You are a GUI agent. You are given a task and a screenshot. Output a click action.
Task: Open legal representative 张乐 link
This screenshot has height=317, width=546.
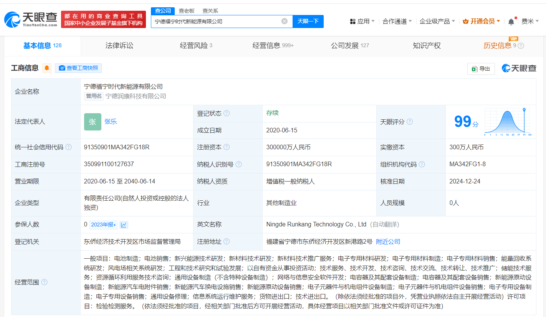pyautogui.click(x=111, y=122)
